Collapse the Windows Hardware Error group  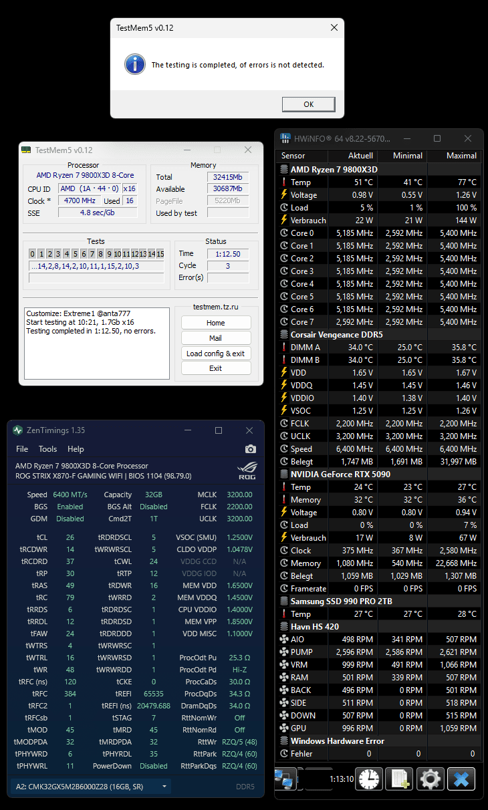378,740
